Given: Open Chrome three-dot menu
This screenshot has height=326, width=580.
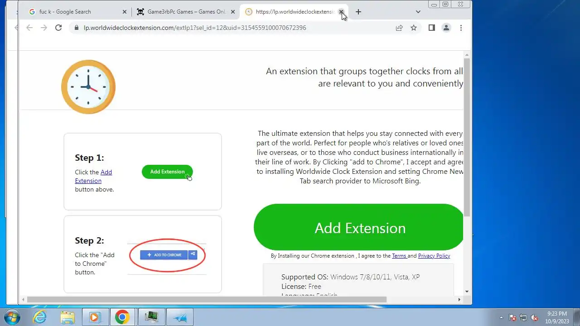Looking at the screenshot, I should (x=461, y=28).
